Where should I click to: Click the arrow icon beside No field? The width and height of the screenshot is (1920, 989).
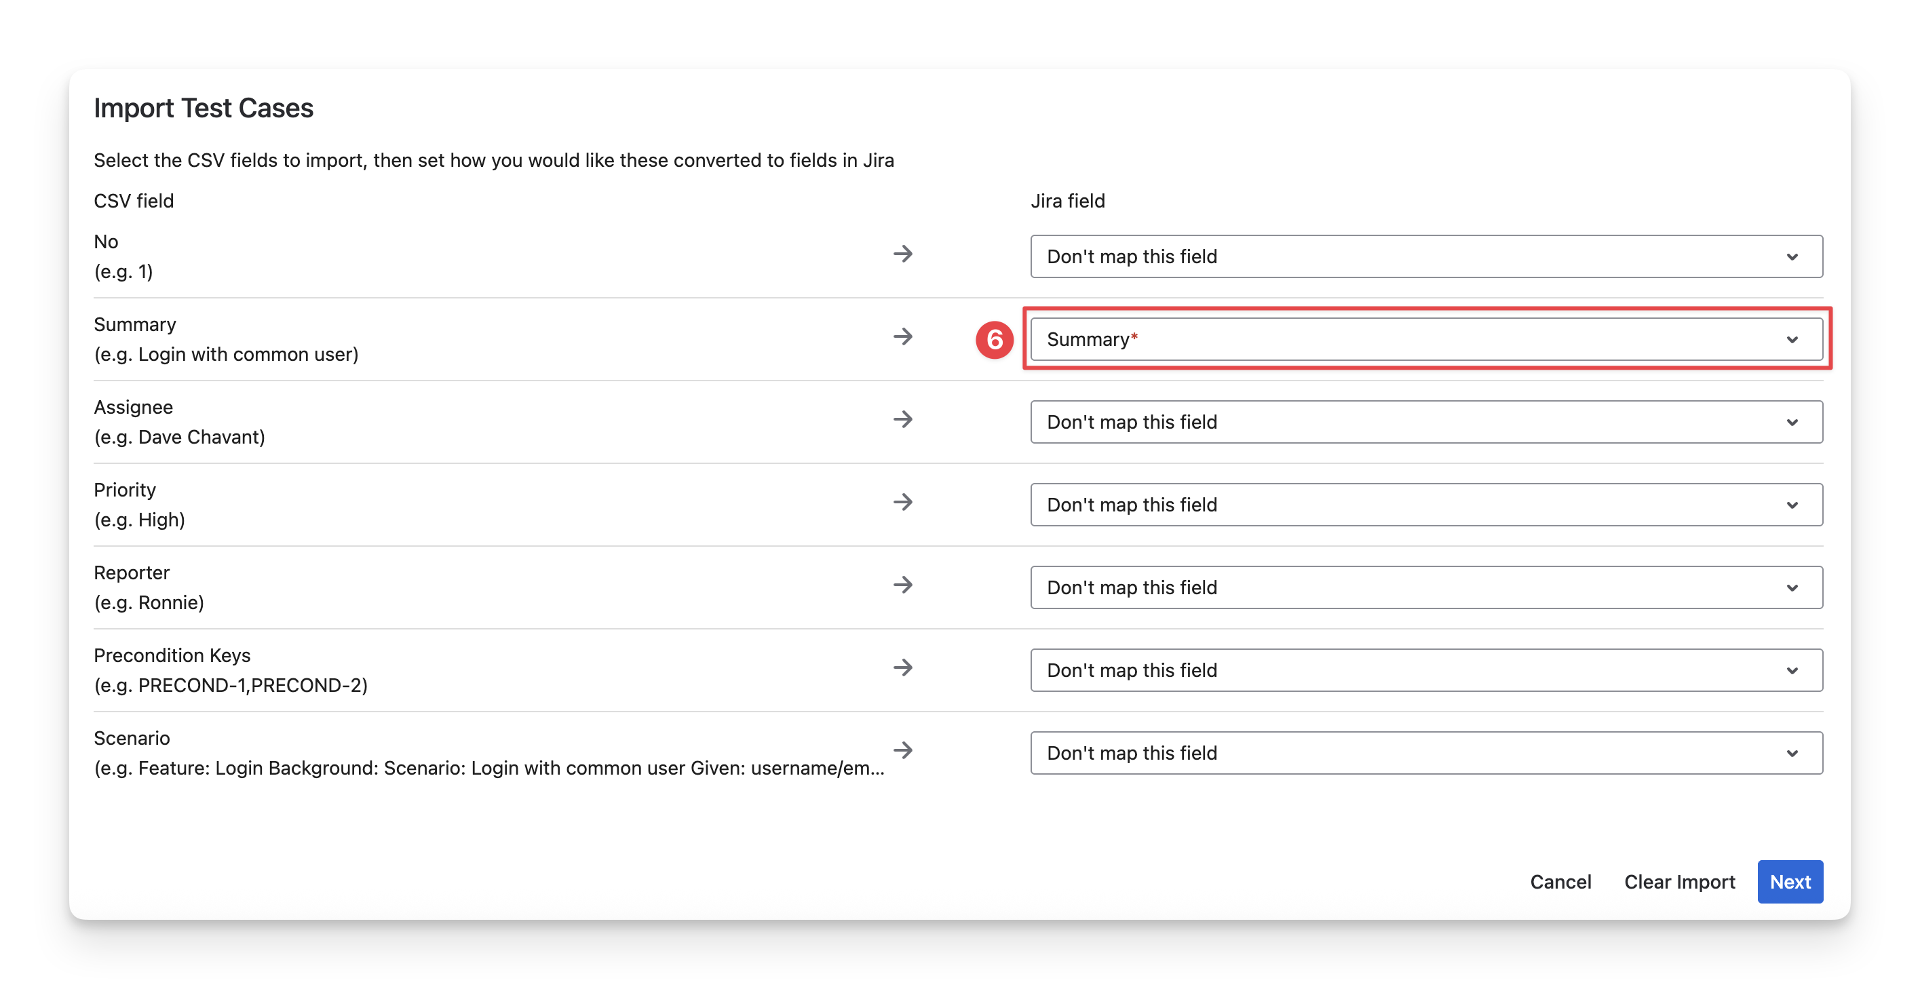click(902, 254)
